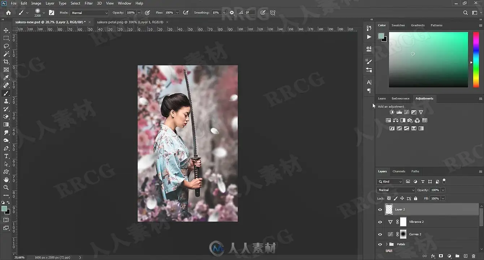This screenshot has width=484, height=260.
Task: Toggle pressure for opacity
Action: (147, 13)
